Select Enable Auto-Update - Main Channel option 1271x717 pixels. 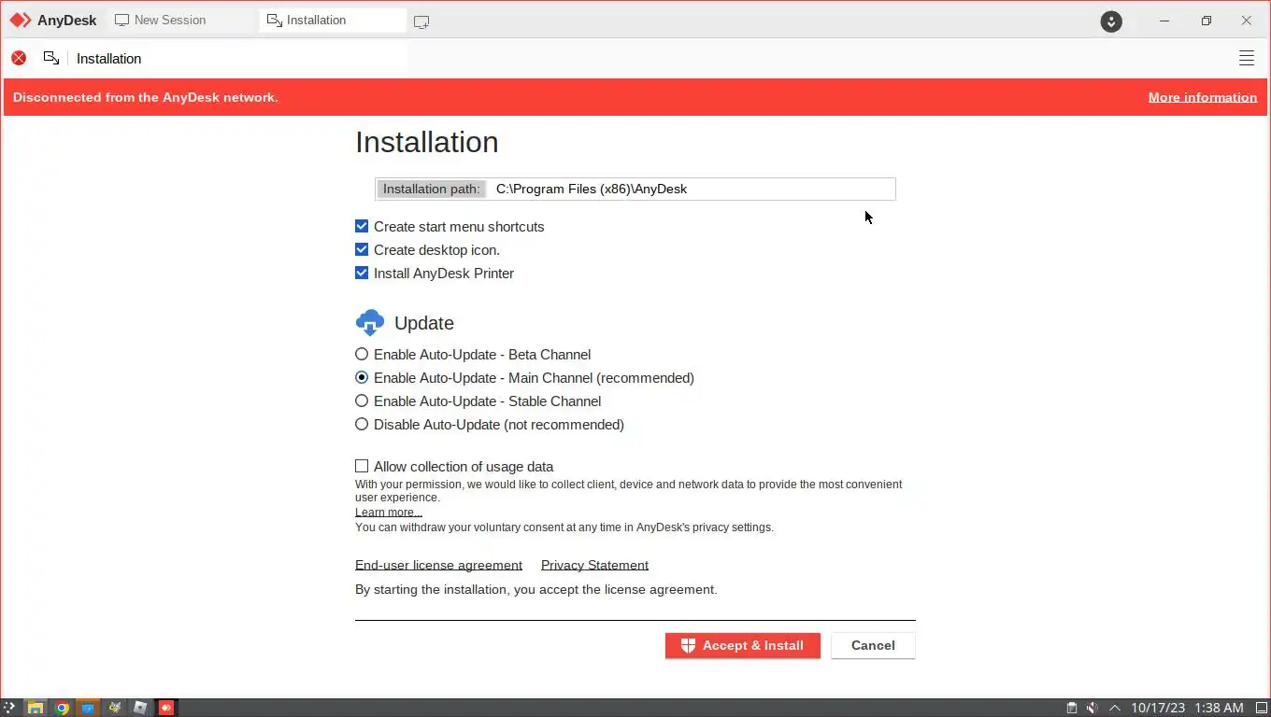(x=362, y=377)
